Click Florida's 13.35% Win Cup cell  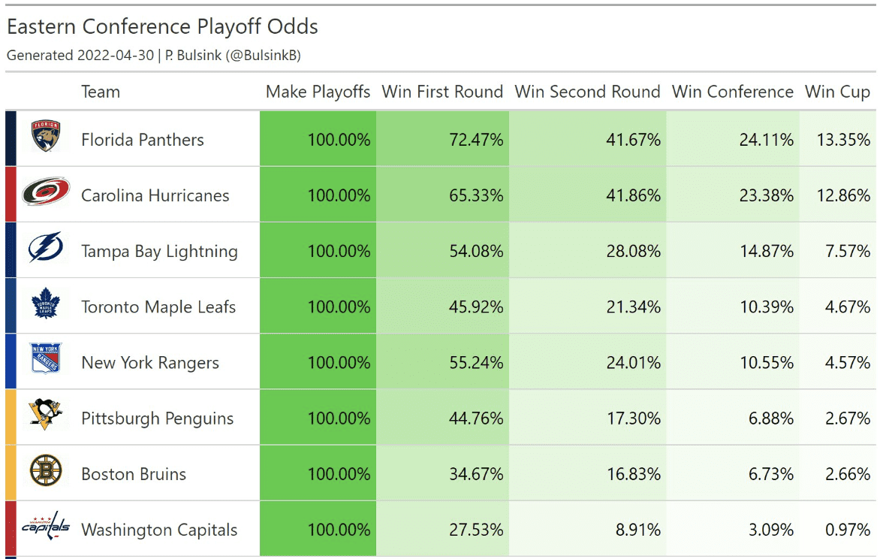pos(843,140)
